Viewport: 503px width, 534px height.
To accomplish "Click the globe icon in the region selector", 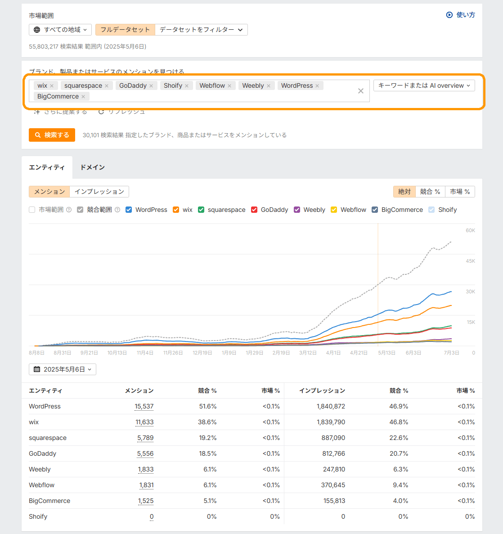I will click(38, 30).
